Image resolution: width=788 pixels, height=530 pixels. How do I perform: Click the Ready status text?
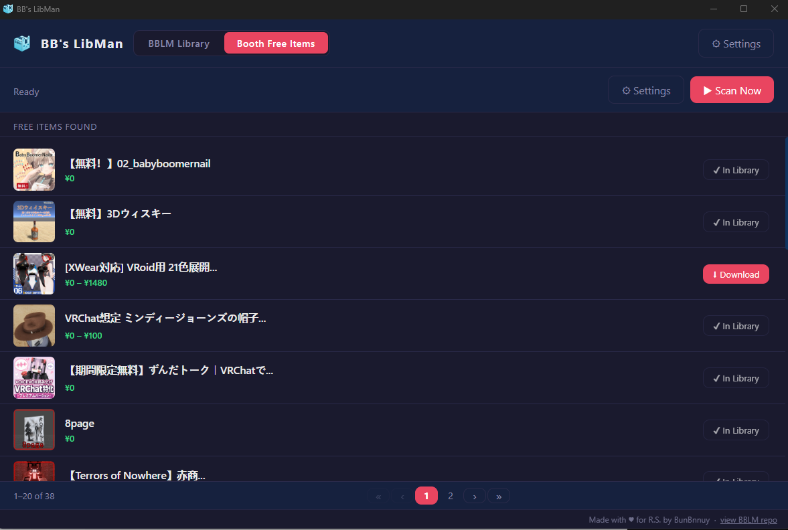[x=26, y=92]
